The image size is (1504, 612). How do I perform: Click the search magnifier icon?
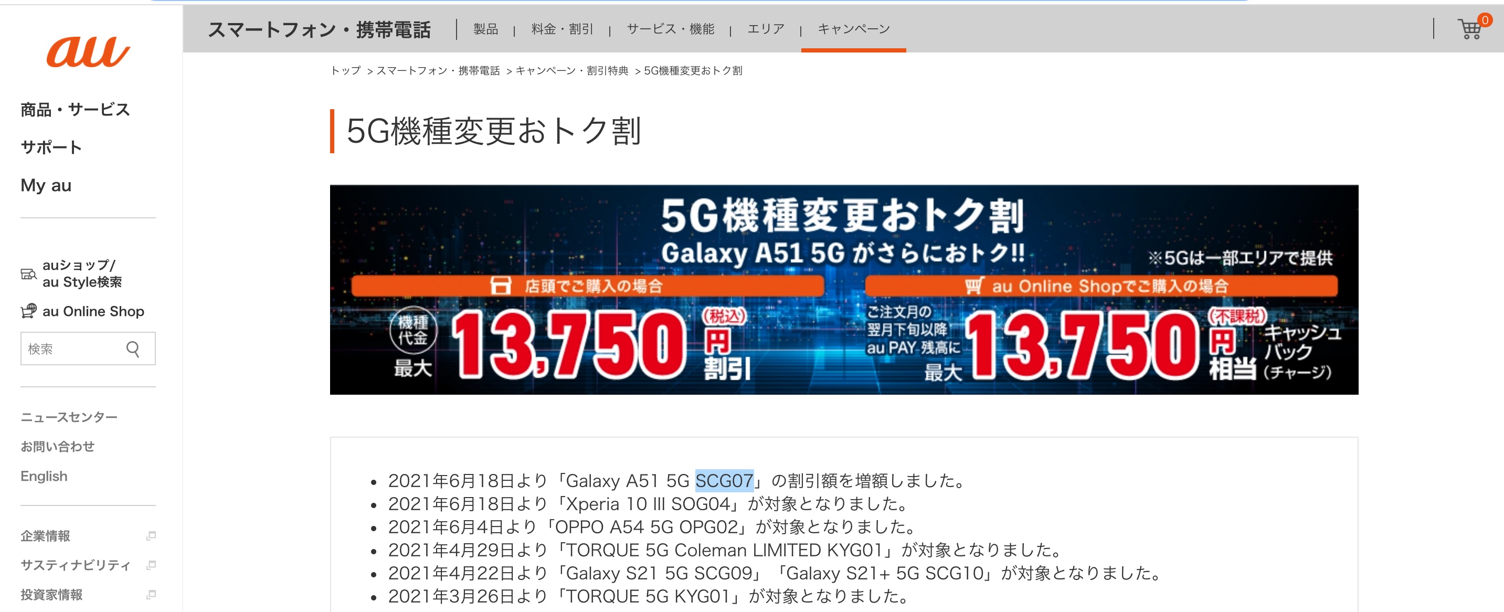(133, 349)
